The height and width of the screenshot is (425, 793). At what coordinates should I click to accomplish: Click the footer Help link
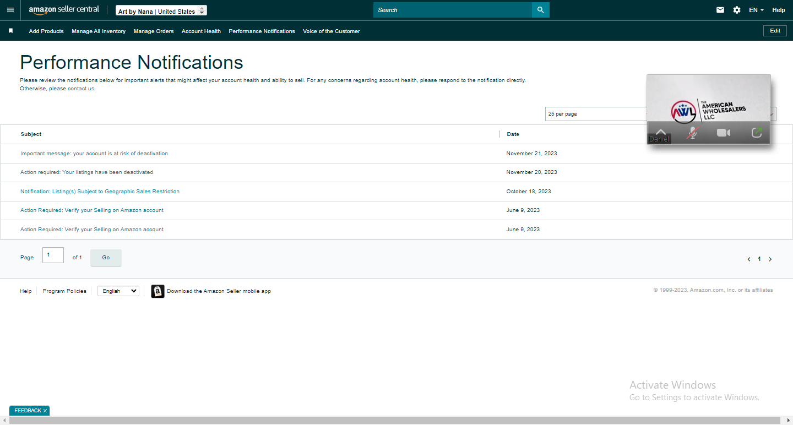(26, 291)
